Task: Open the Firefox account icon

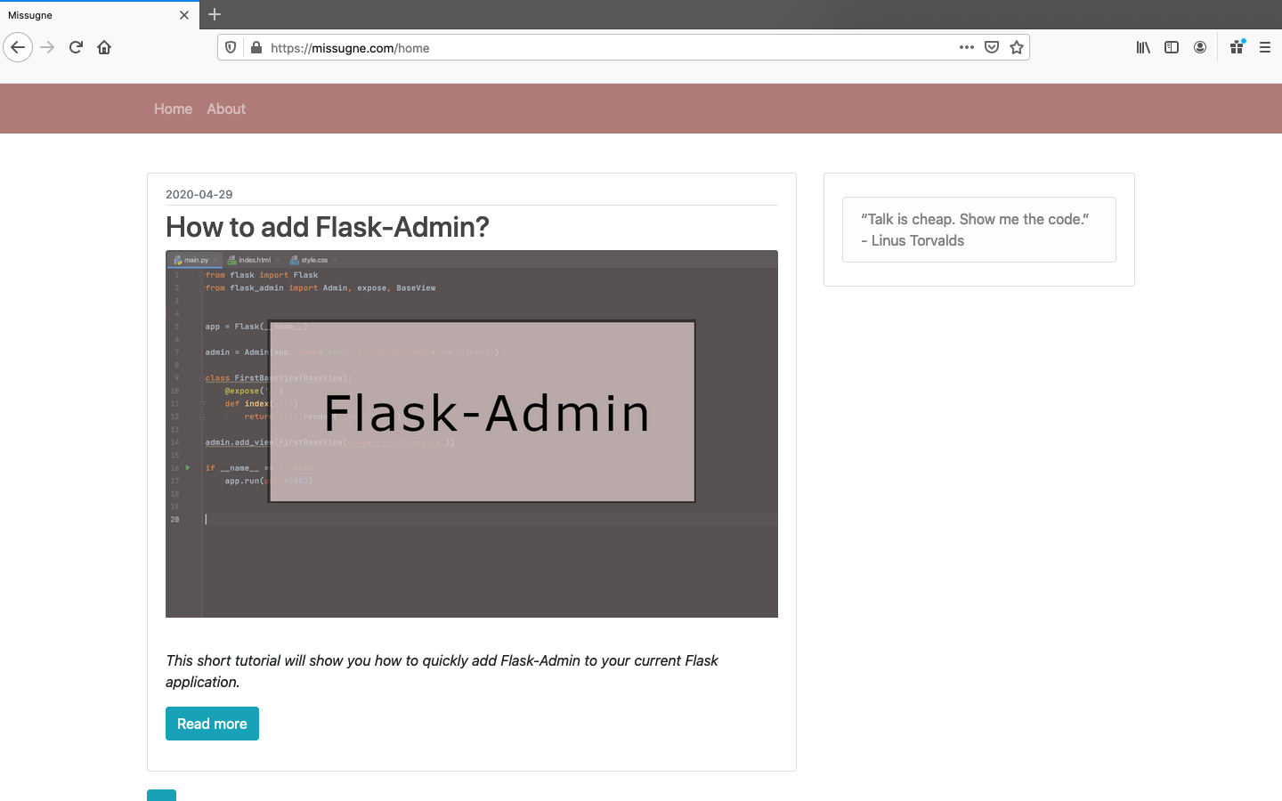Action: point(1199,47)
